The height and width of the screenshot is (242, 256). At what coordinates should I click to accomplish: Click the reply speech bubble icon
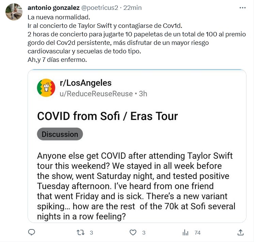coord(32,232)
